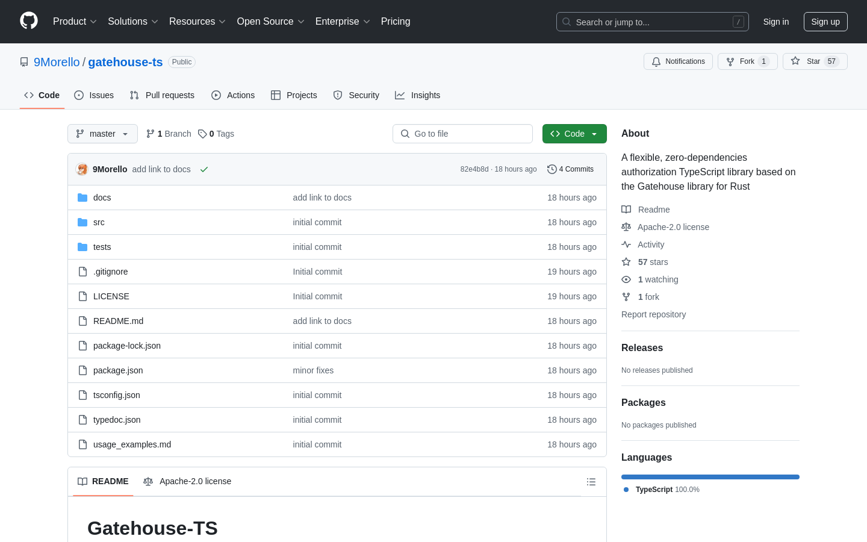Switch to the Code tab
The width and height of the screenshot is (867, 542).
42,95
